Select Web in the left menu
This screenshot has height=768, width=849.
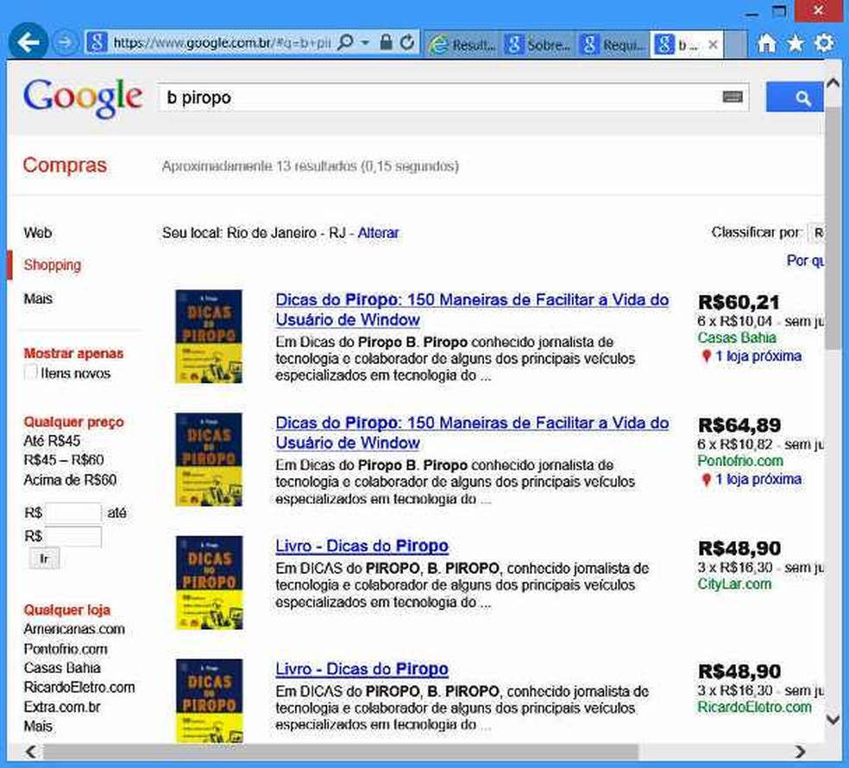(37, 233)
